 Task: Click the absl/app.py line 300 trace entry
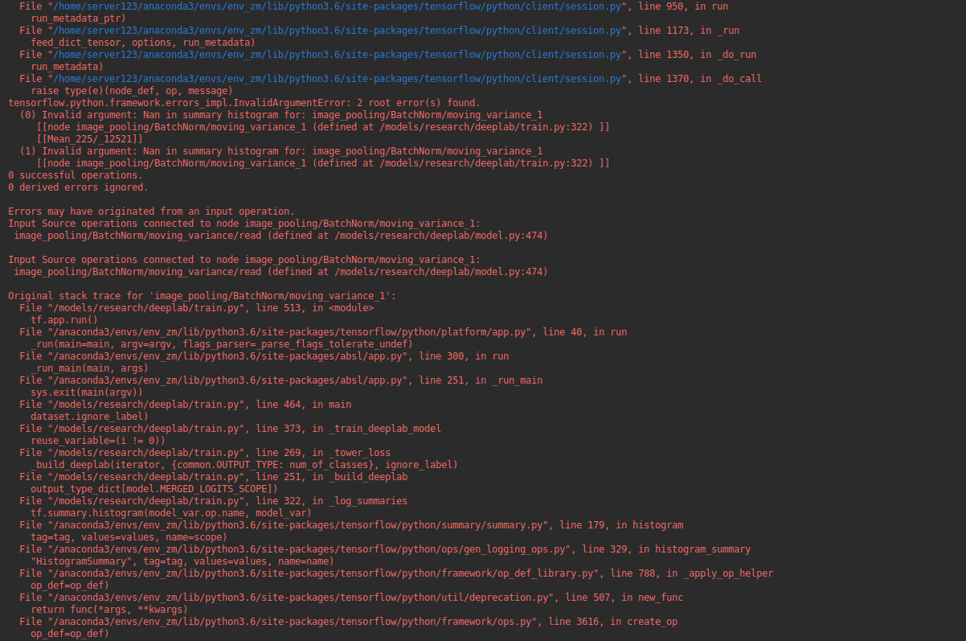[x=264, y=355]
